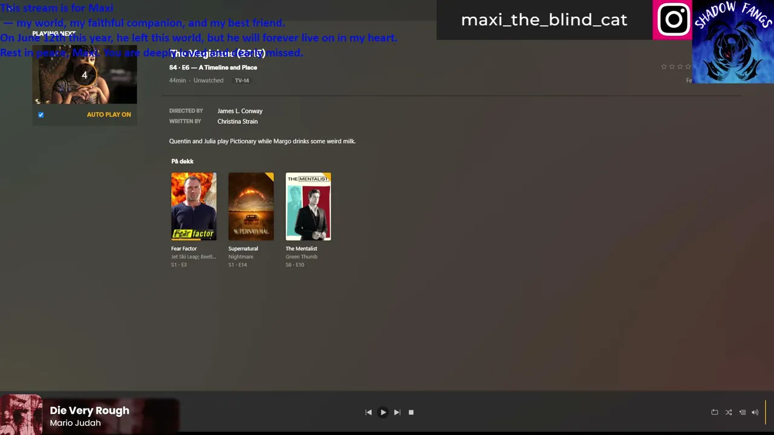
Task: Rate three stars with the third star
Action: tap(680, 66)
